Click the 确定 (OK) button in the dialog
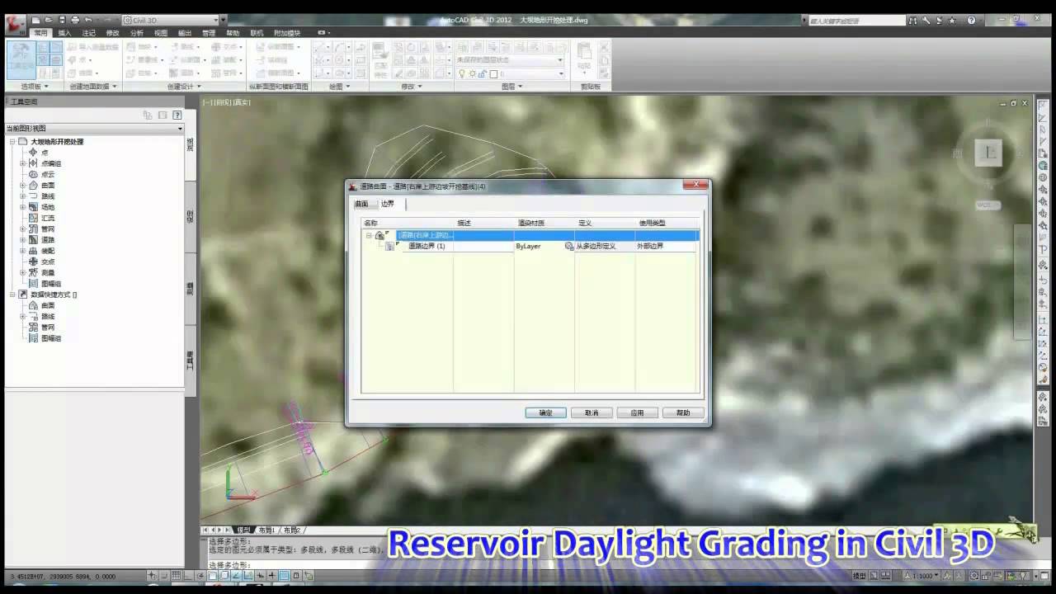The height and width of the screenshot is (594, 1056). coord(545,412)
